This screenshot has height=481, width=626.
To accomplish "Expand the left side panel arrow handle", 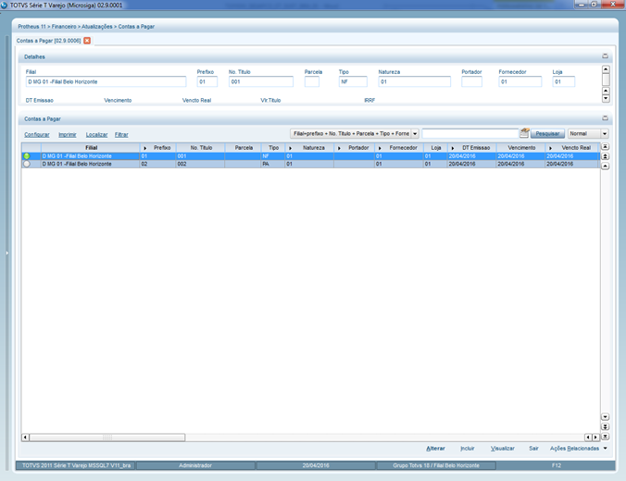I will [6, 253].
